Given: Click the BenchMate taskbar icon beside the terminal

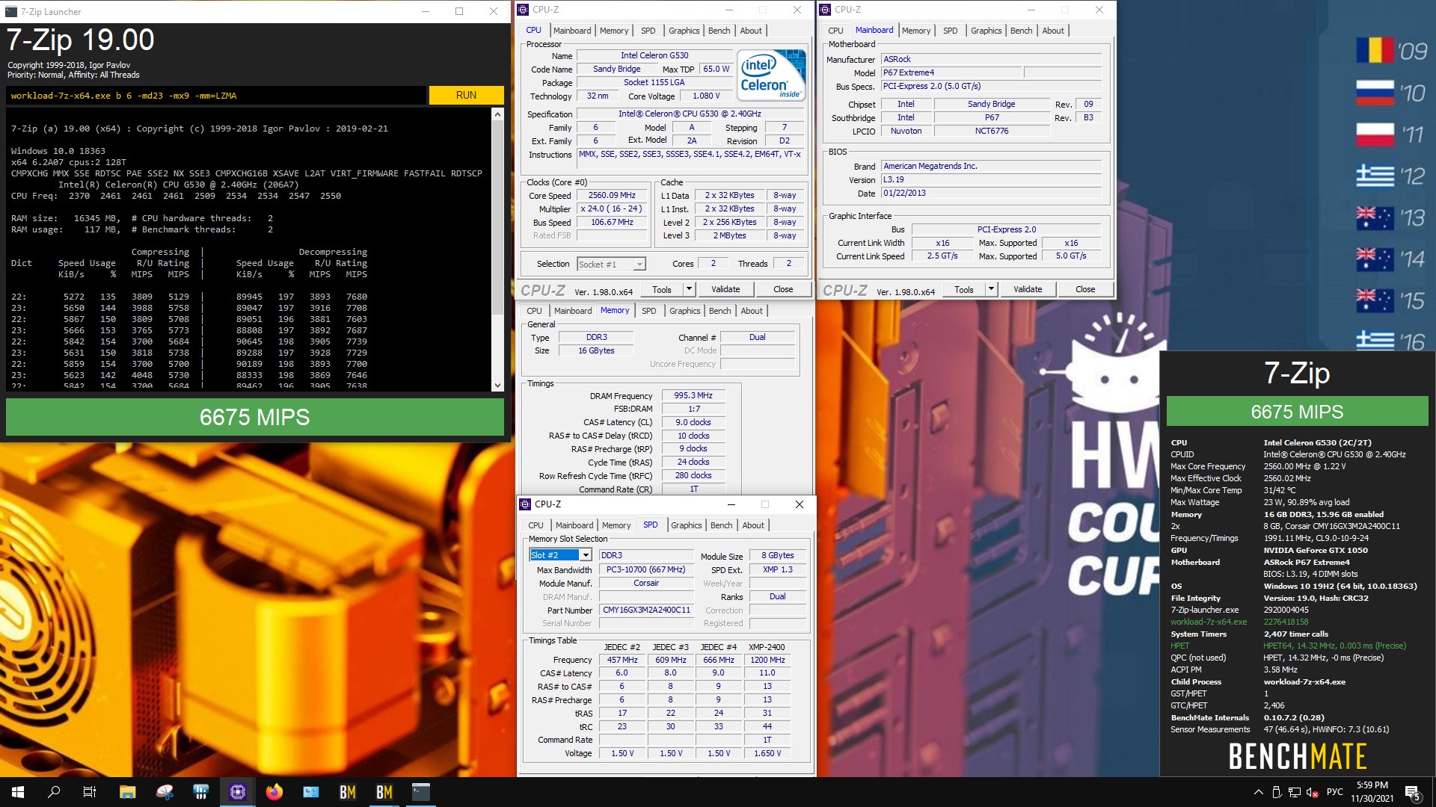Looking at the screenshot, I should pos(384,792).
